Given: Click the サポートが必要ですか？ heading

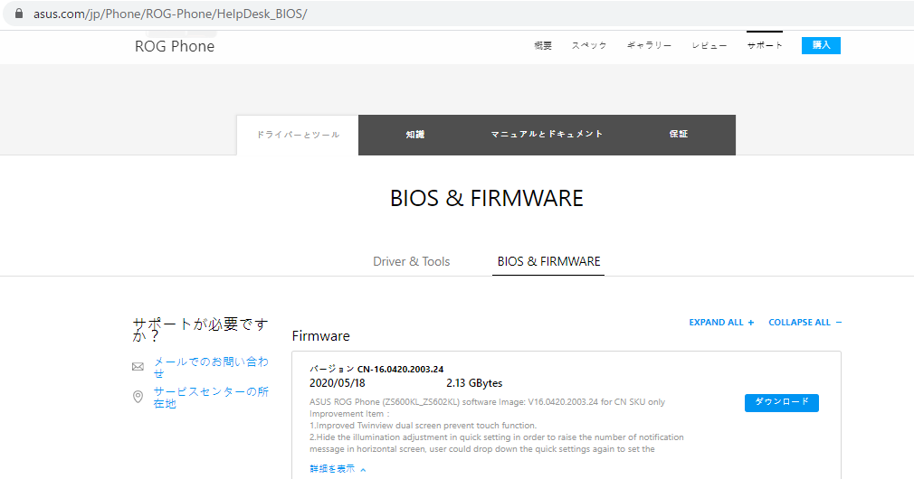Looking at the screenshot, I should tap(200, 330).
